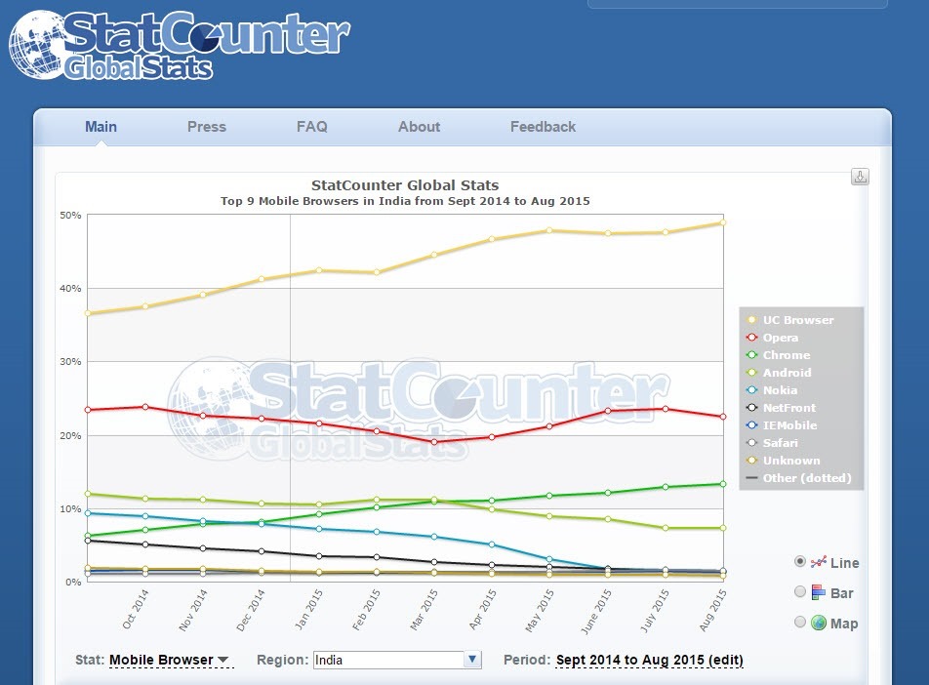Click the Map globe icon
The image size is (929, 685).
click(818, 623)
